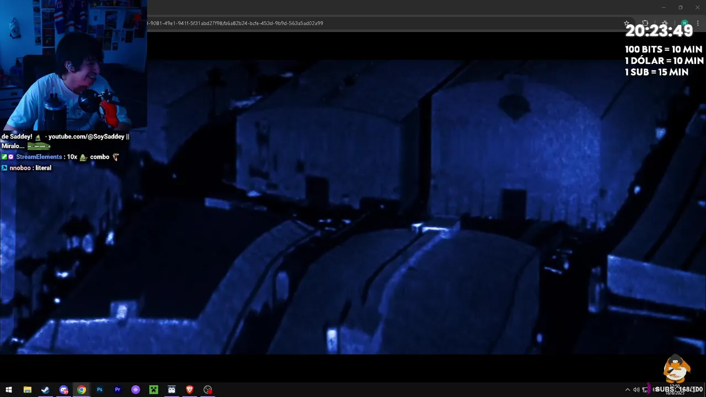Click the '100 BITS = 10 MIN' text
Viewport: 706px width, 397px height.
click(663, 50)
